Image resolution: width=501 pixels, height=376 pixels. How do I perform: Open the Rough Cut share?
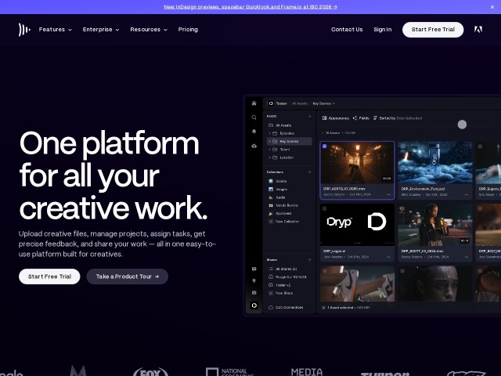click(287, 277)
